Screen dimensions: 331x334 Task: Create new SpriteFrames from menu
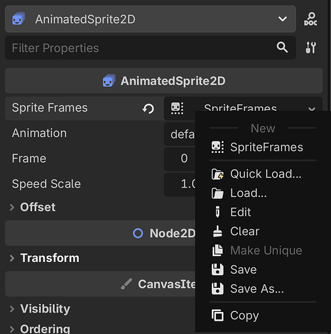point(257,147)
